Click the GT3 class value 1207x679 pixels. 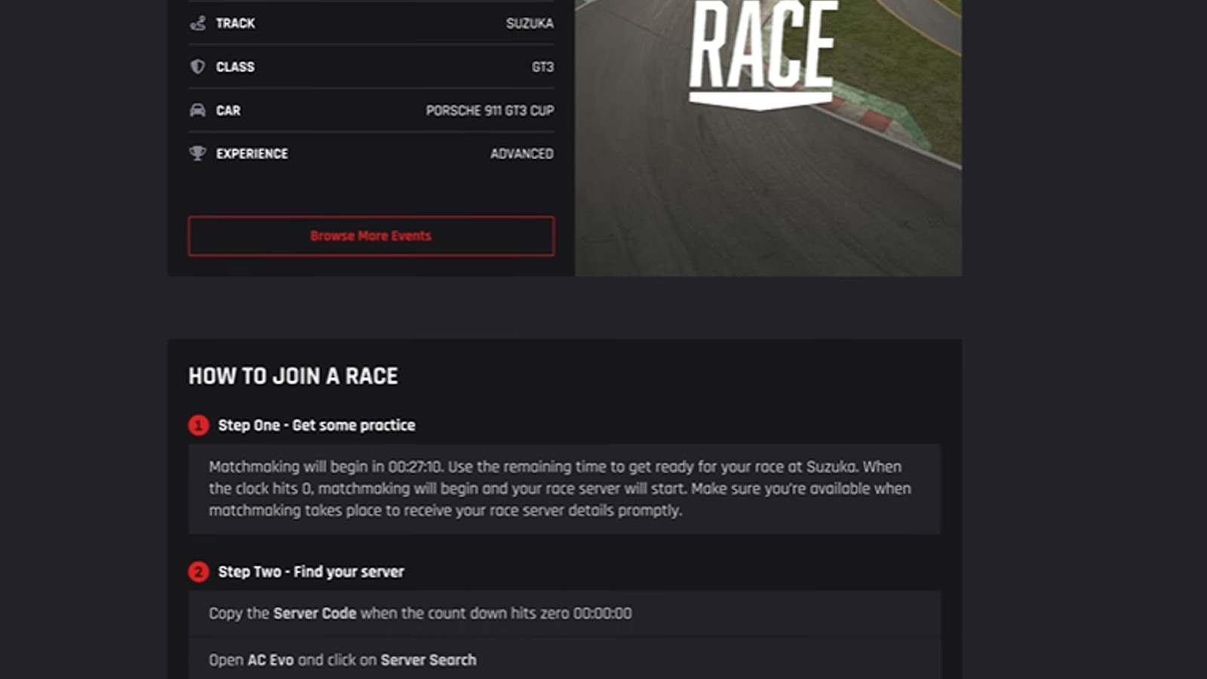542,67
